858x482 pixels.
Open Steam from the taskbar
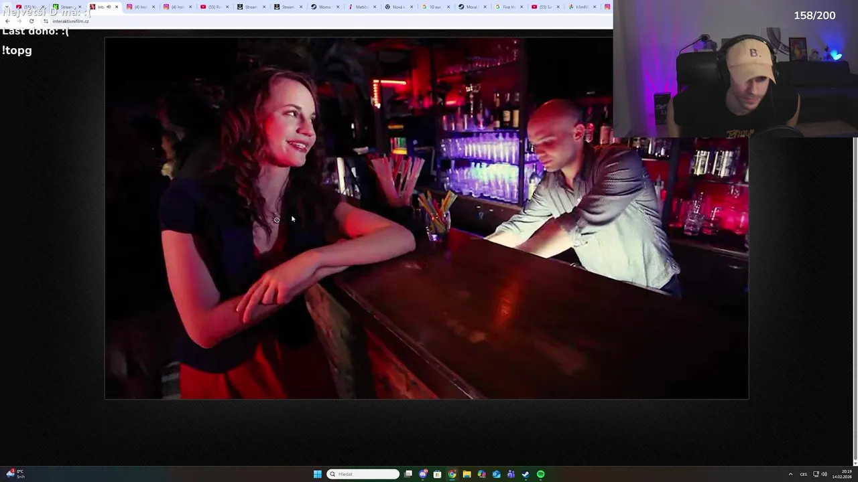[x=526, y=474]
